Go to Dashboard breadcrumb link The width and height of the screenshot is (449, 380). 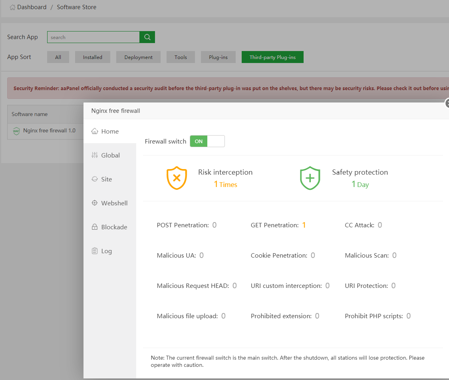click(x=32, y=7)
